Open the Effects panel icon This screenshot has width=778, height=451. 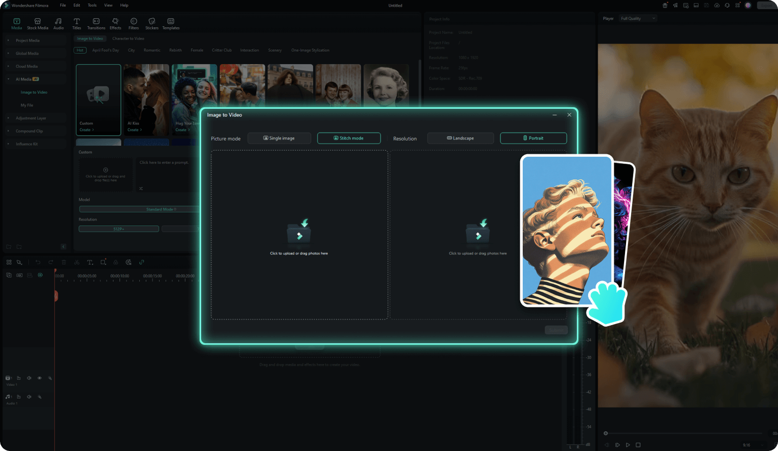coord(115,24)
